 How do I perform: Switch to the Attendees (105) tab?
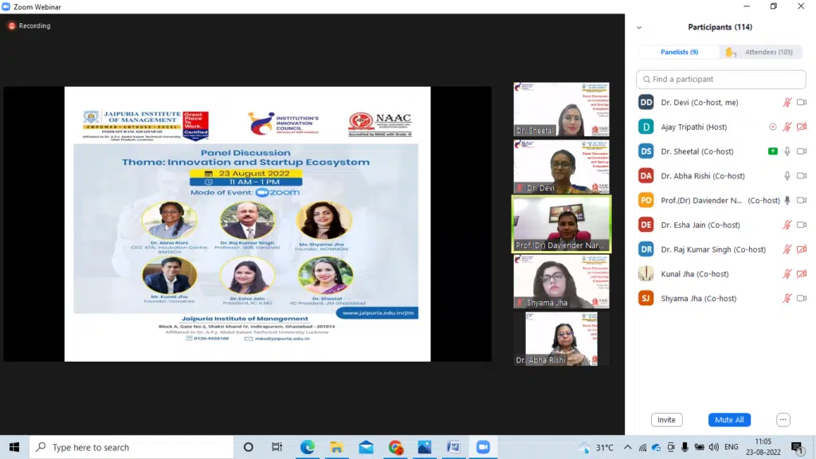pyautogui.click(x=767, y=52)
